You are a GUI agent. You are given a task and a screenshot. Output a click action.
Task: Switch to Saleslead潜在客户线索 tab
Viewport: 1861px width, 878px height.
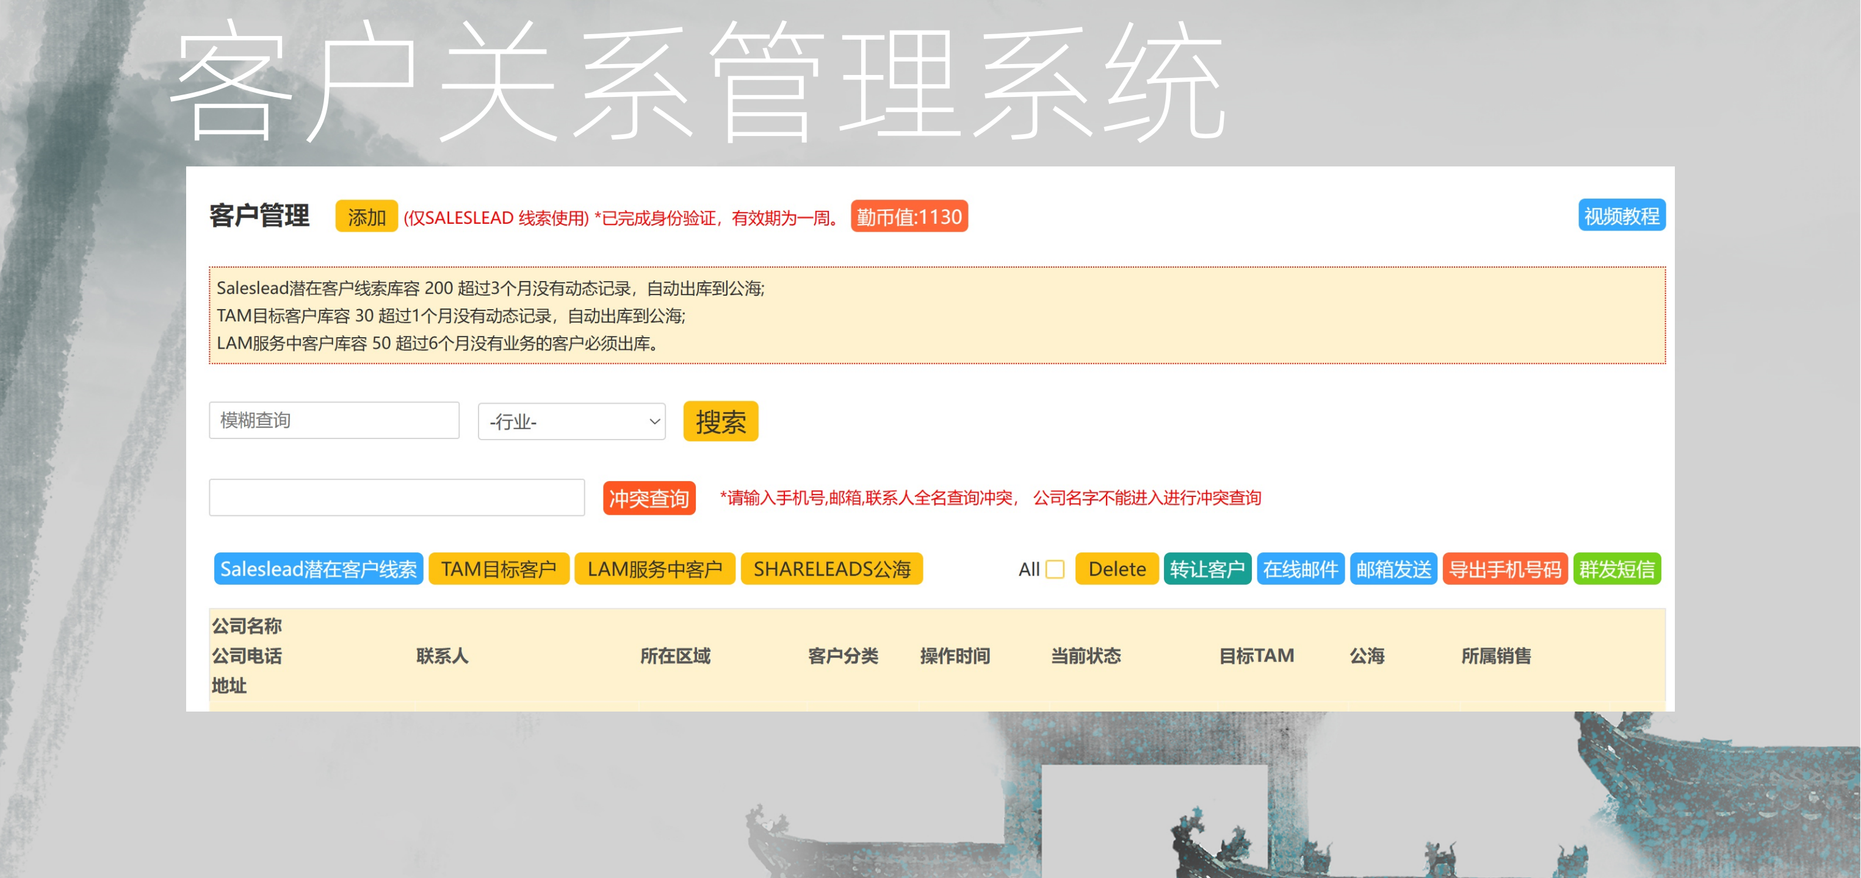[318, 569]
